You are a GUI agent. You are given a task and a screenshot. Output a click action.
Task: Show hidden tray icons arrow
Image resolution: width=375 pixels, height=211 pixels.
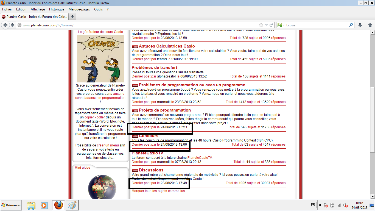click(x=320, y=205)
